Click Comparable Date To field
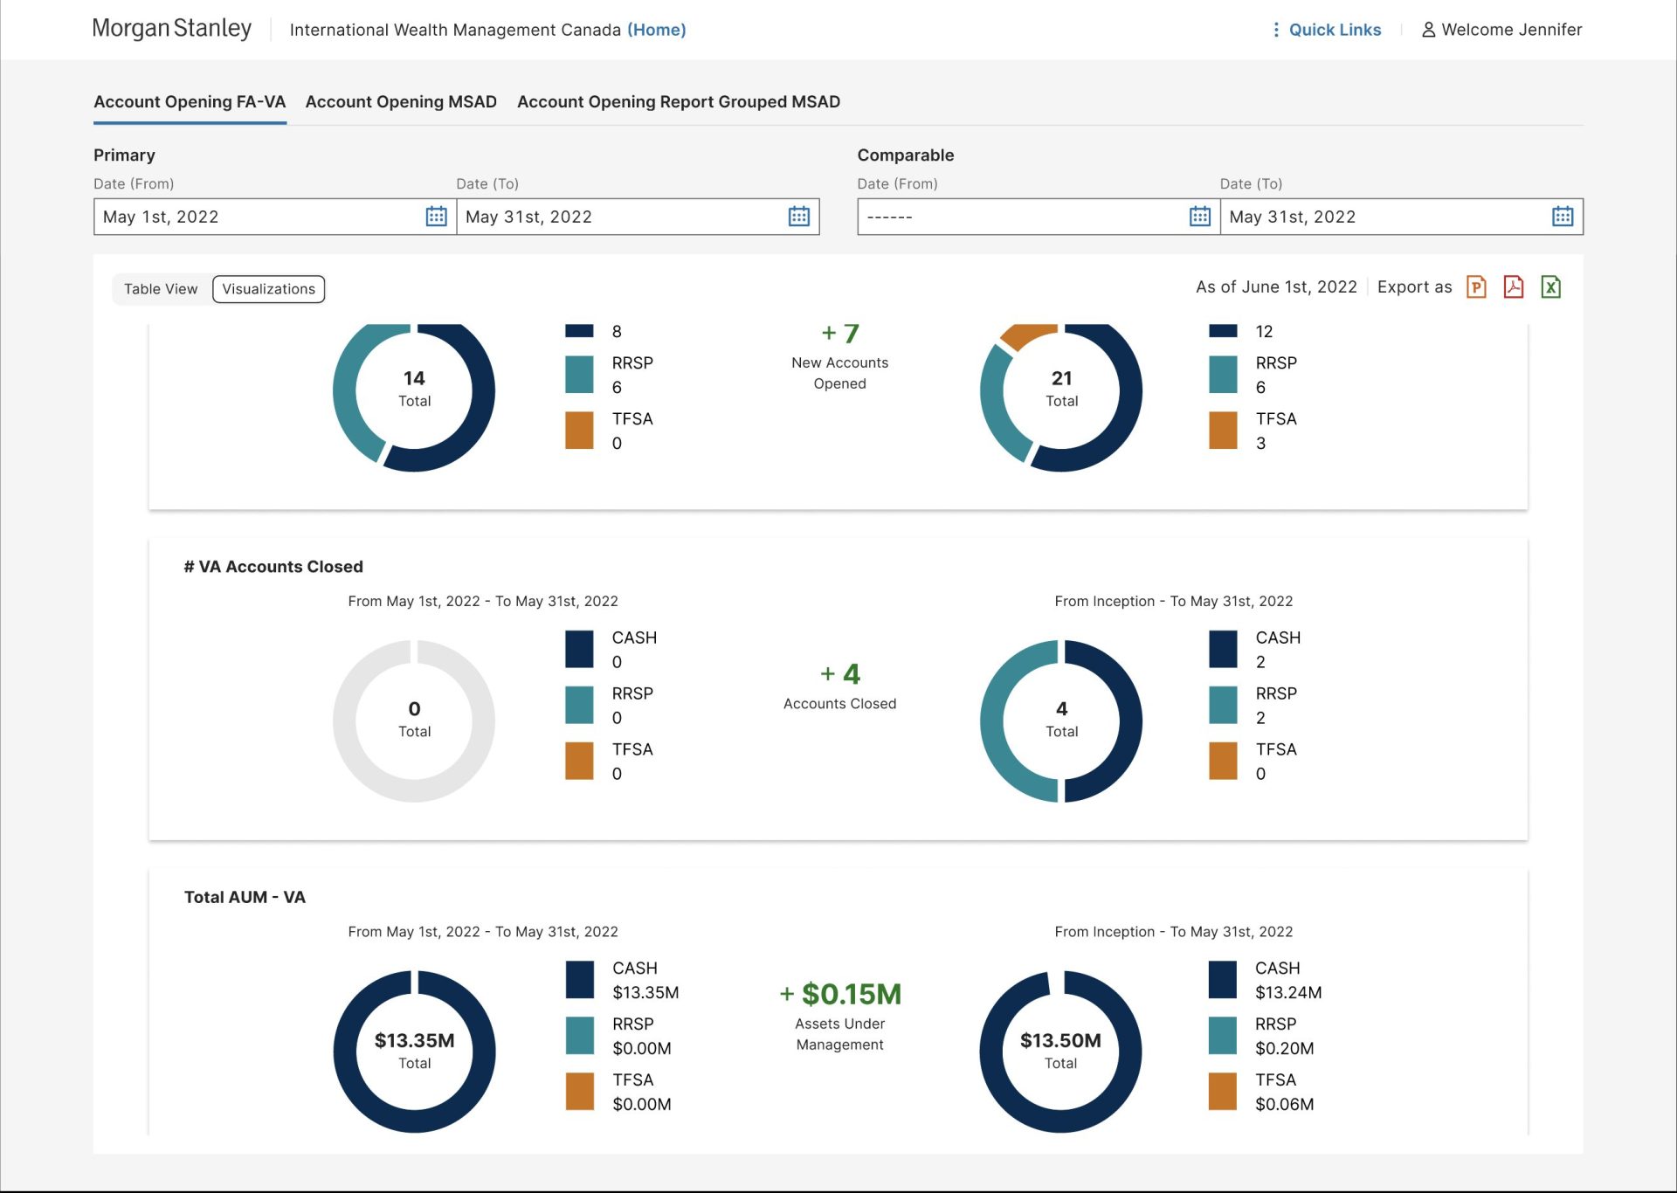 tap(1402, 217)
